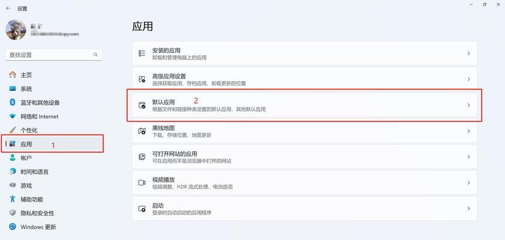
Task: Click the Windows 更新 sync icon
Action: click(x=13, y=227)
